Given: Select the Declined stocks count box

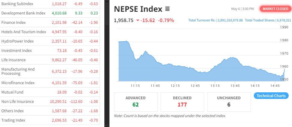Looking at the screenshot, I should click(x=182, y=101).
